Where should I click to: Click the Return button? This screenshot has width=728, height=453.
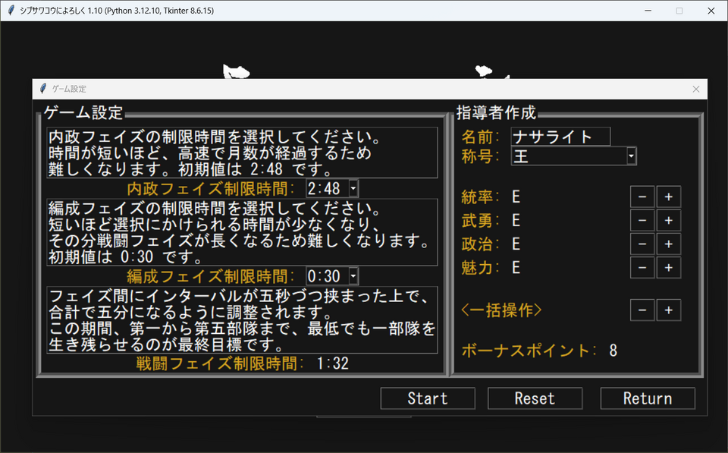coord(648,398)
